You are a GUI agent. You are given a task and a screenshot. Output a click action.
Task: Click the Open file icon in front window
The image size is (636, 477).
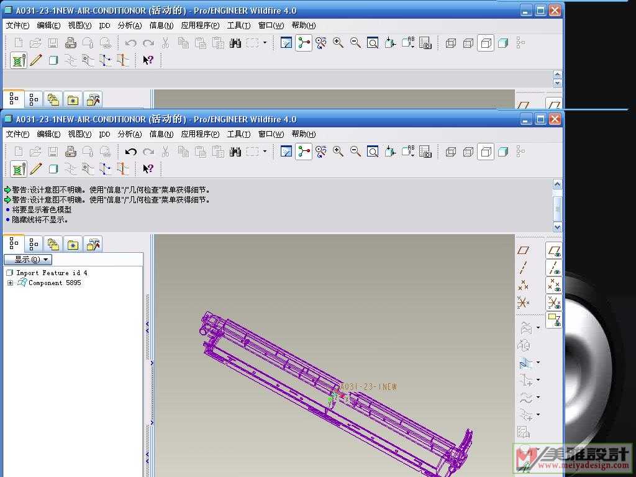pos(35,152)
